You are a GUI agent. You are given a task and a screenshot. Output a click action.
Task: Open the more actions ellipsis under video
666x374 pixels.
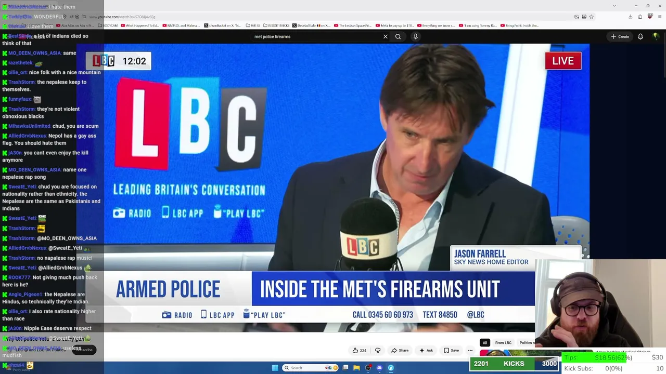tap(470, 350)
